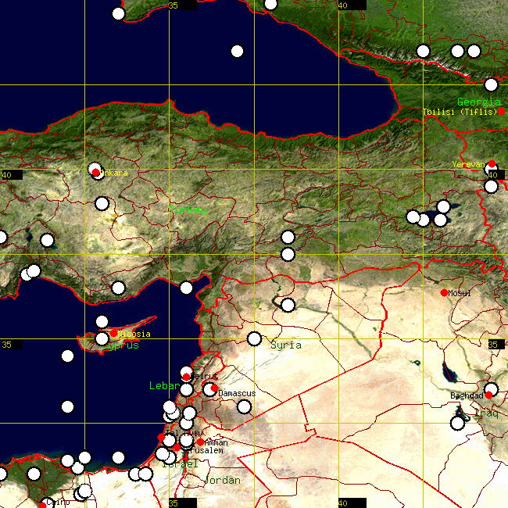Click white marker on Georgia's northern border
This screenshot has width=508, height=508.
(491, 85)
